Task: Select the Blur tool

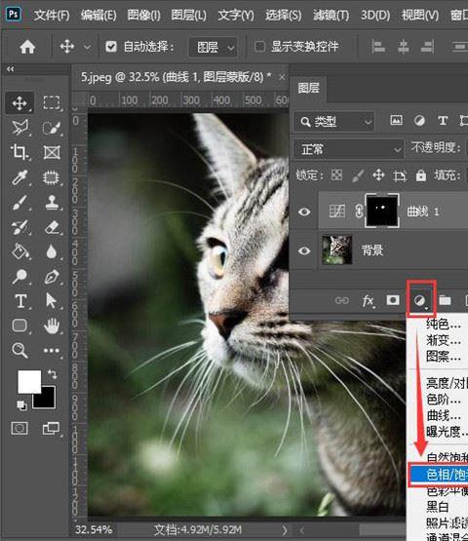Action: (x=52, y=251)
